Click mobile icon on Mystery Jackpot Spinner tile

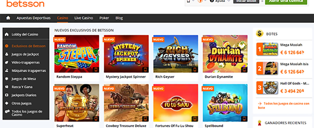(x=145, y=70)
